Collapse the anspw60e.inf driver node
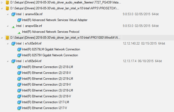Screen dimensions: 174x112 tap(8, 26)
